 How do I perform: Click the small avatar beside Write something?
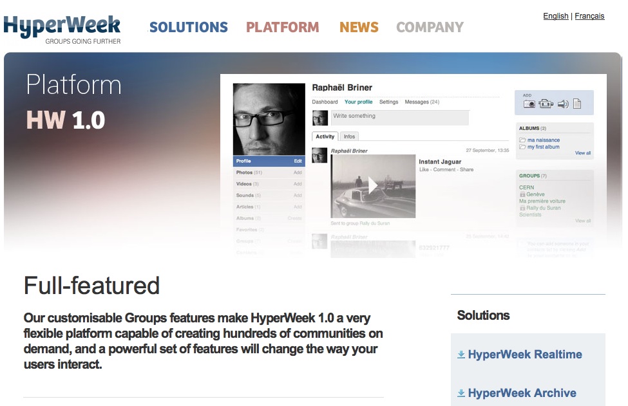[x=320, y=118]
